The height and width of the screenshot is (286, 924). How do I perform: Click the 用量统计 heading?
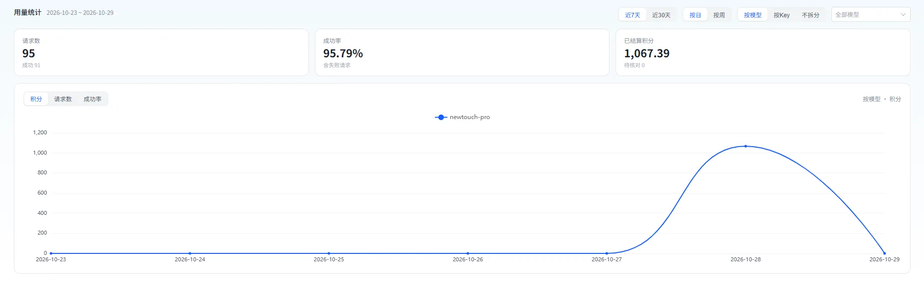(x=28, y=12)
